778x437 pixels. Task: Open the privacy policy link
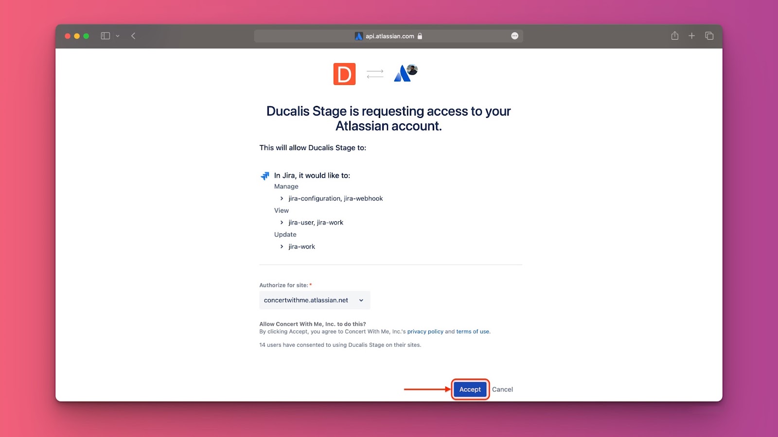(425, 332)
